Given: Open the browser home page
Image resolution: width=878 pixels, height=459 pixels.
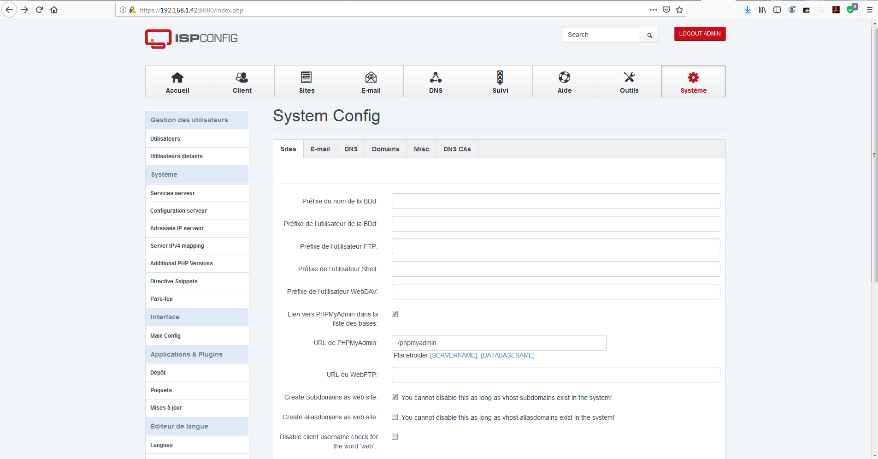Looking at the screenshot, I should (x=54, y=10).
